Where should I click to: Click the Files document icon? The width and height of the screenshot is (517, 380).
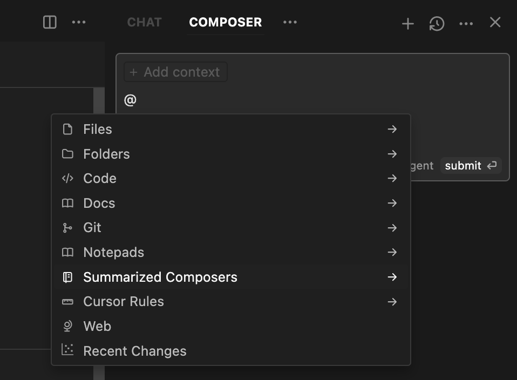[x=67, y=130]
